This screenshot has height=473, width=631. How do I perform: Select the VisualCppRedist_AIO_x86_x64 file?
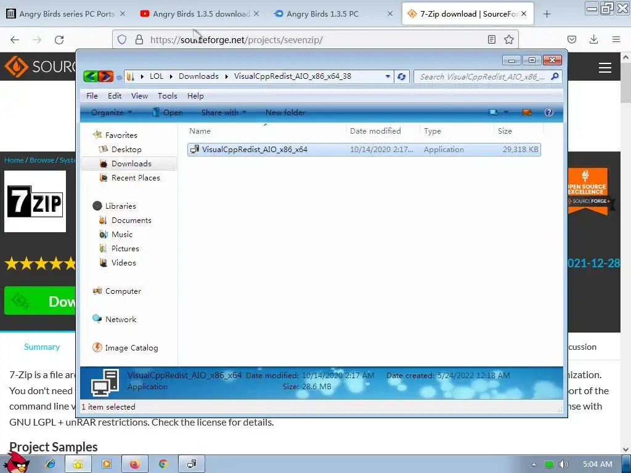[x=364, y=150]
